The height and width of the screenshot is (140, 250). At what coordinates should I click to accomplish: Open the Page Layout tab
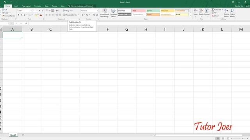point(26,6)
